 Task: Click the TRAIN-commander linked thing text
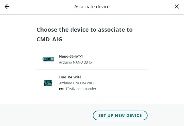81,89
